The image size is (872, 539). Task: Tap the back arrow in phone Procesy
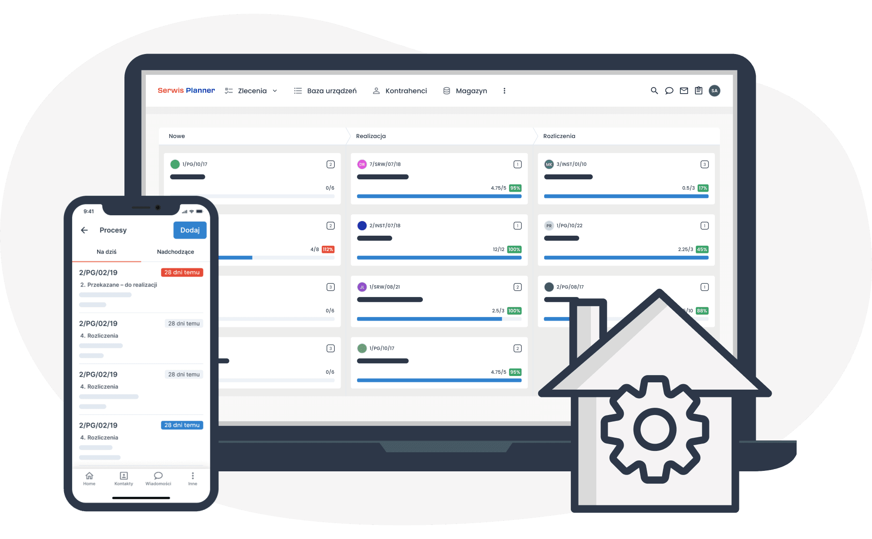84,230
